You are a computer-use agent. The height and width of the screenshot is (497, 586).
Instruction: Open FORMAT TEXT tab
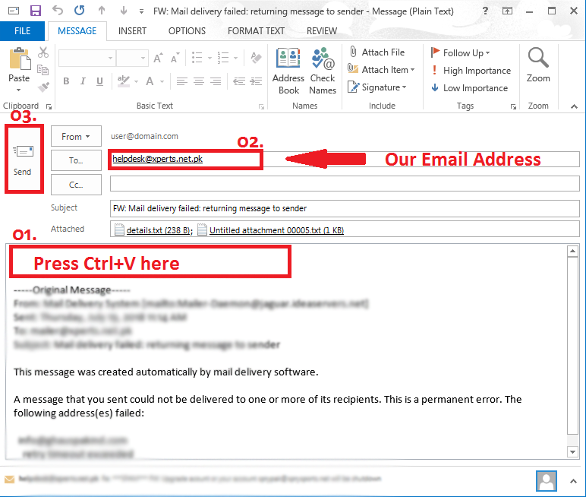[256, 31]
